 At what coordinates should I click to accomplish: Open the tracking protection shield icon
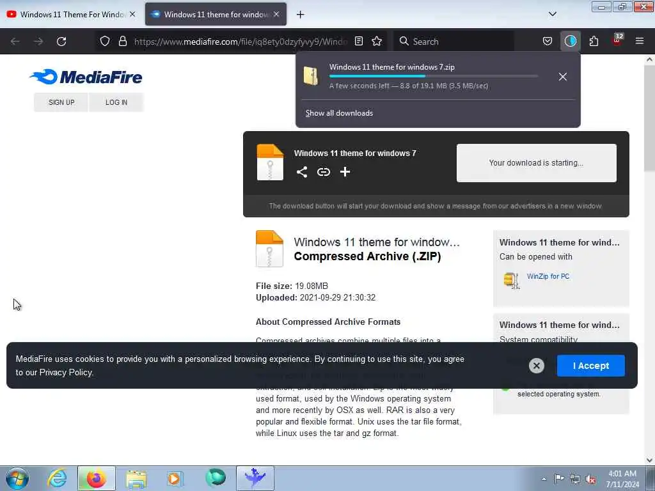coord(105,41)
